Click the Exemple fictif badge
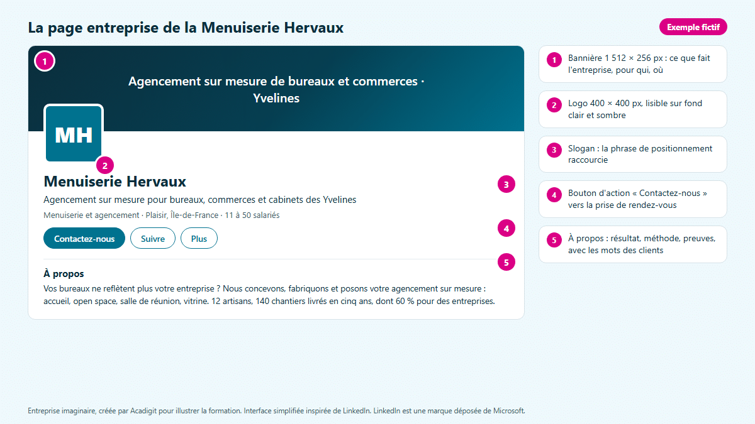 pyautogui.click(x=693, y=27)
